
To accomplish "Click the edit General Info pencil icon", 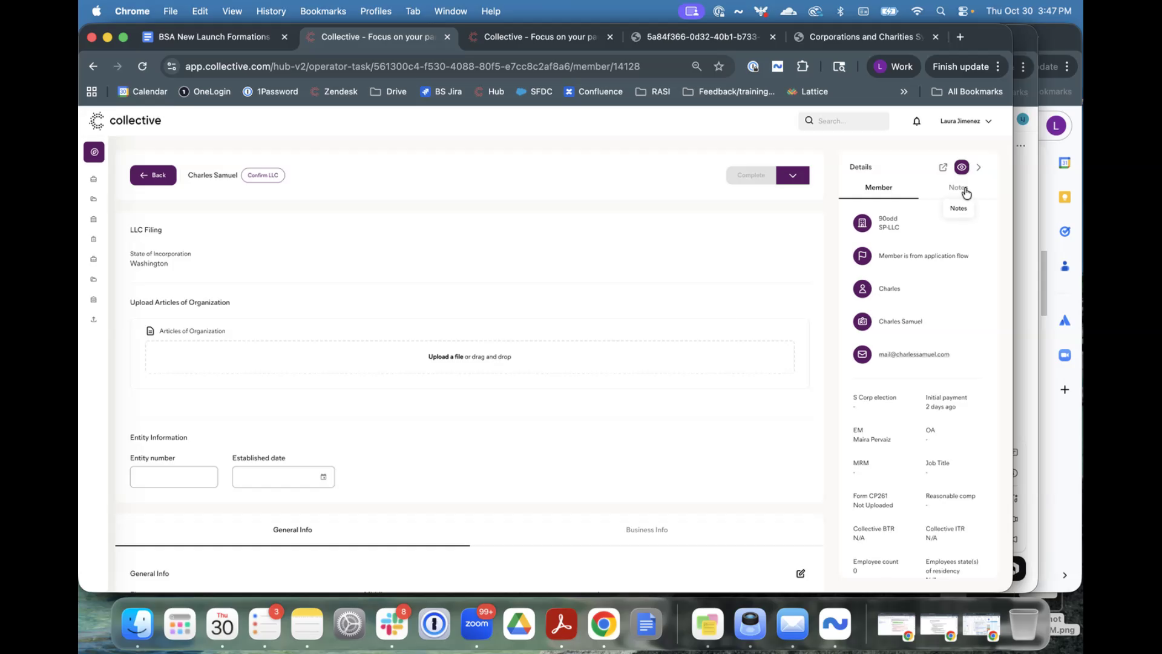I will click(800, 573).
